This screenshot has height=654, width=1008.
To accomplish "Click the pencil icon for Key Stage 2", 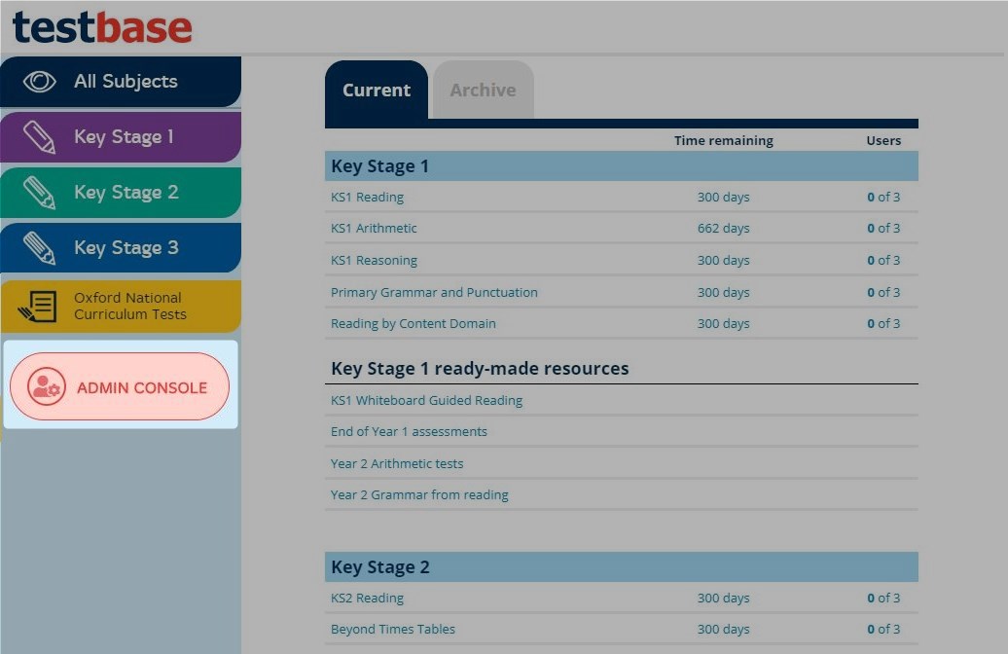I will tap(39, 193).
